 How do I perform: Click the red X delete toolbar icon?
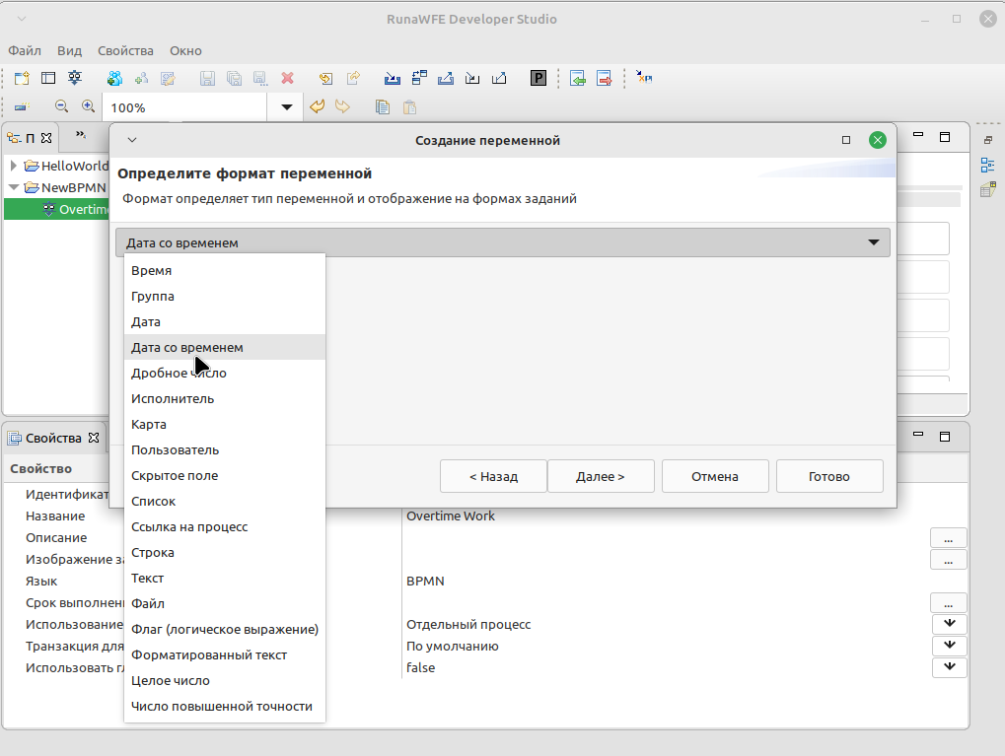[x=288, y=78]
